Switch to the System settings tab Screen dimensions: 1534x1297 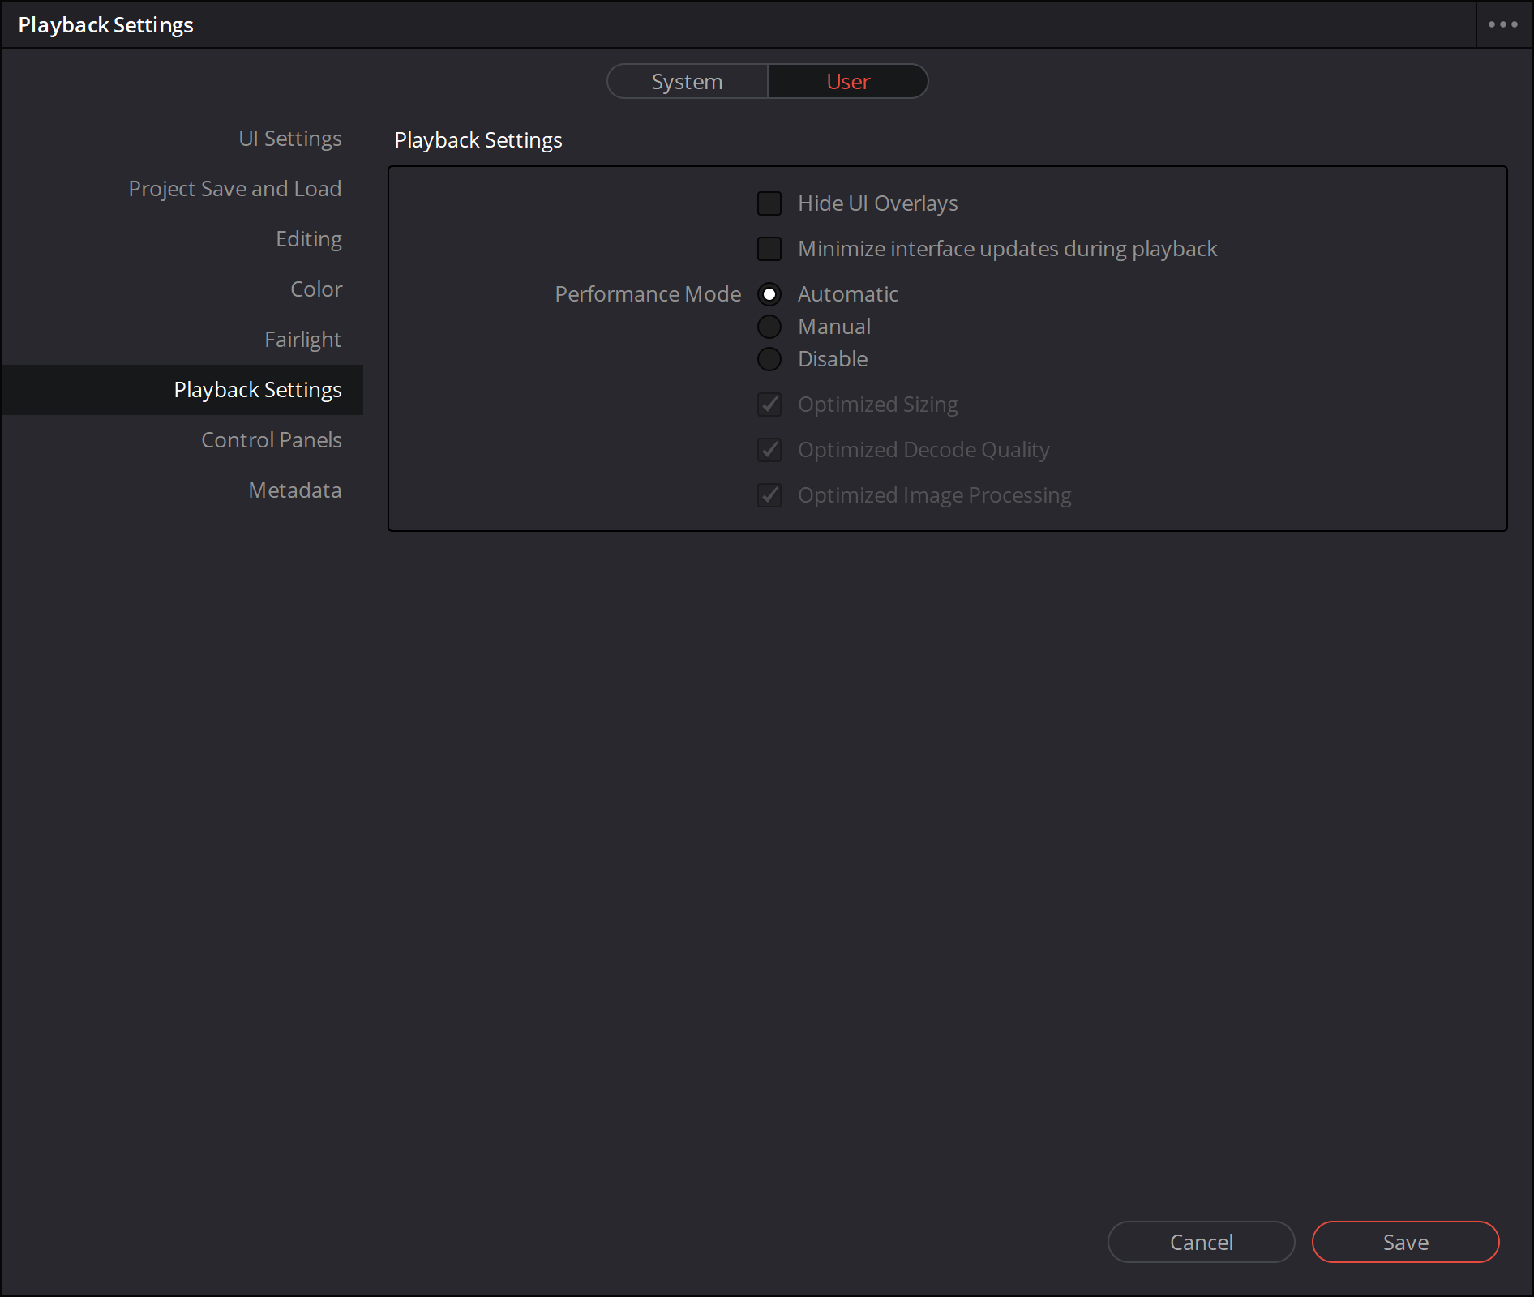[x=686, y=81]
